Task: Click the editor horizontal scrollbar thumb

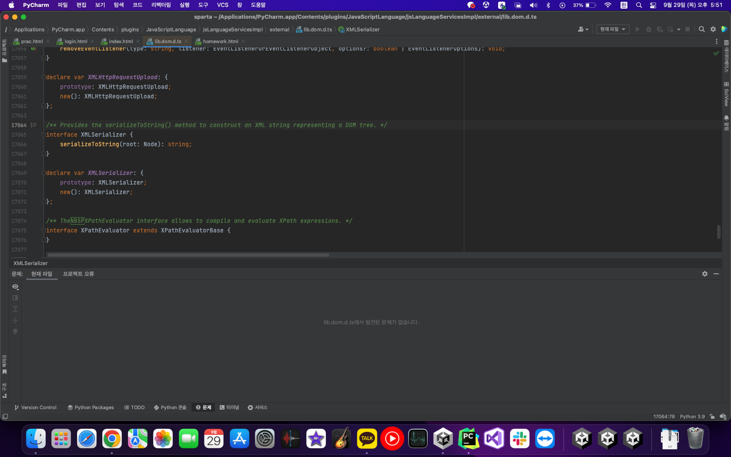Action: (188, 255)
